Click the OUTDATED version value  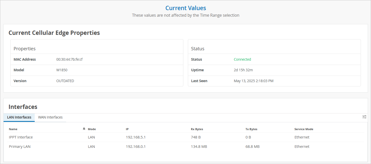[65, 81]
